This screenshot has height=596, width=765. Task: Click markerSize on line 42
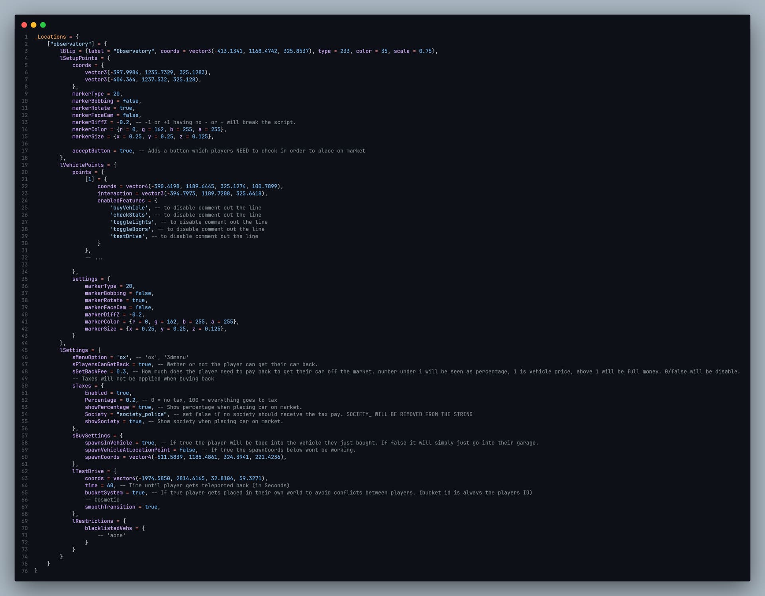101,329
